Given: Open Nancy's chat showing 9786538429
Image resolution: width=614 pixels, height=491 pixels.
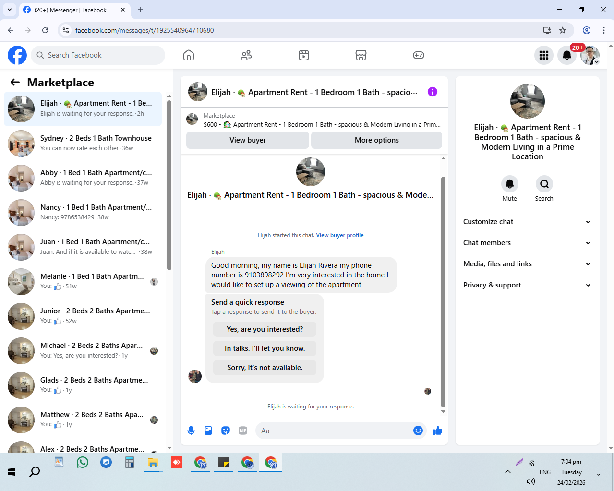Looking at the screenshot, I should 83,213.
